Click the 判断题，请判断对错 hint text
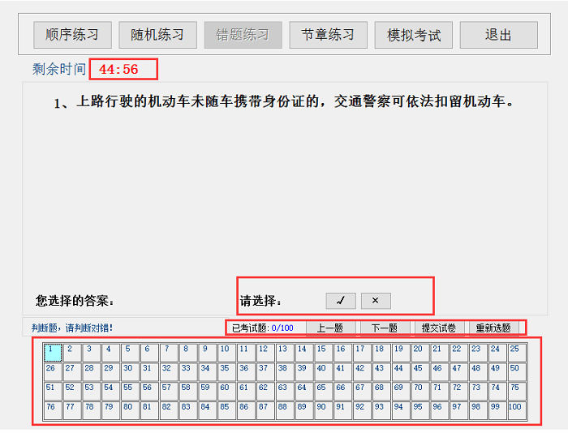Viewport: 568px width, 433px height. tap(72, 328)
